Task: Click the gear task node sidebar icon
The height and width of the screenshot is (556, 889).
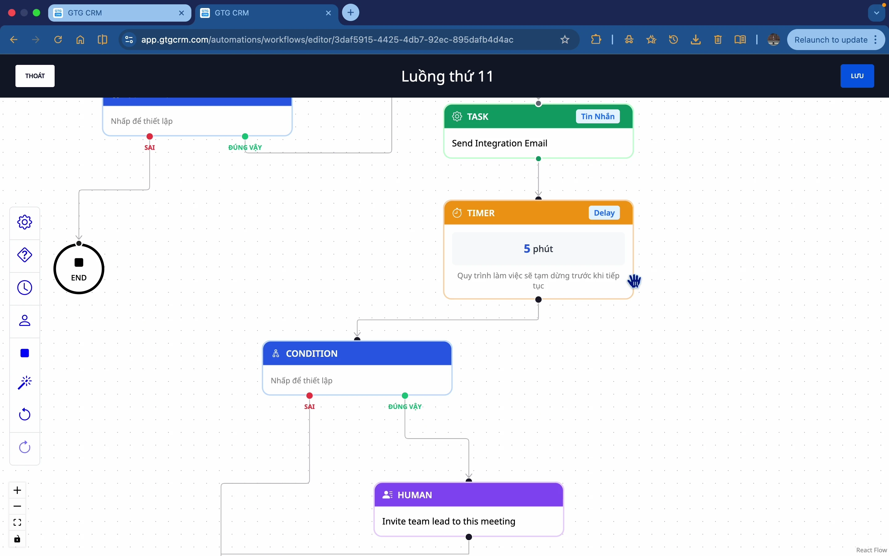Action: point(25,222)
